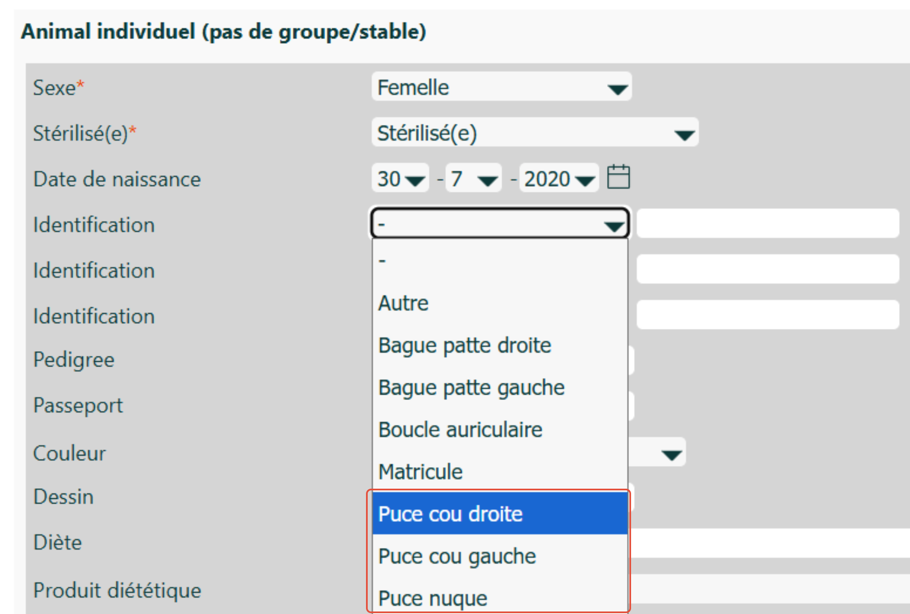Collapse the open Identification type dropdown
Screen dimensions: 910x614
click(499, 224)
